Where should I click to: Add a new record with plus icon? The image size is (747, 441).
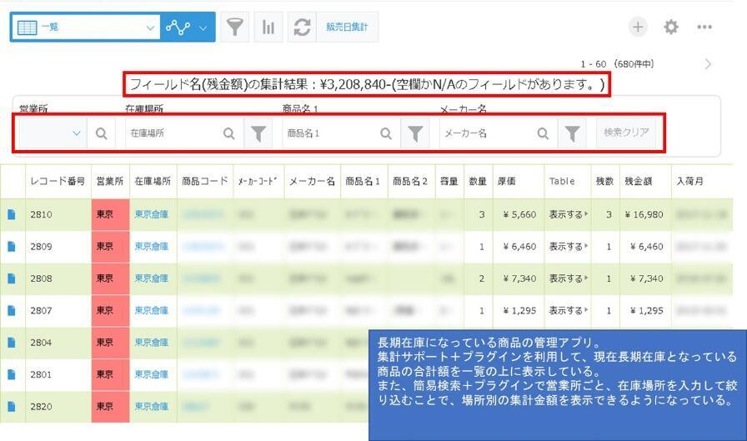(x=638, y=27)
